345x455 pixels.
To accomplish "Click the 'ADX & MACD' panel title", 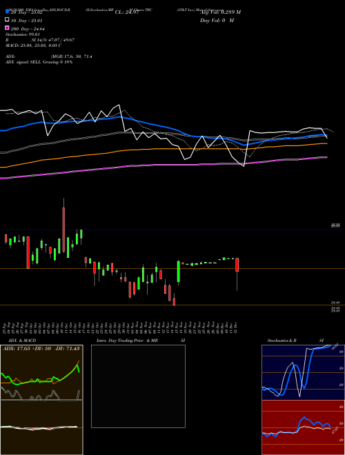I will 22,341.
